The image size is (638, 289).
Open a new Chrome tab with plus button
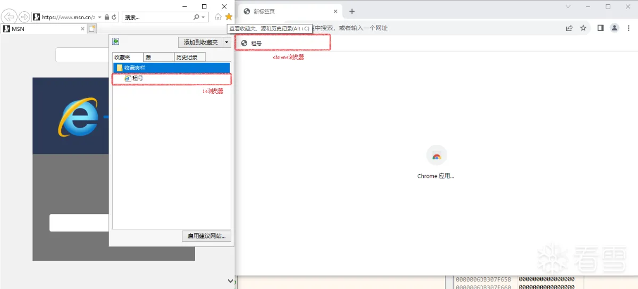pos(352,11)
